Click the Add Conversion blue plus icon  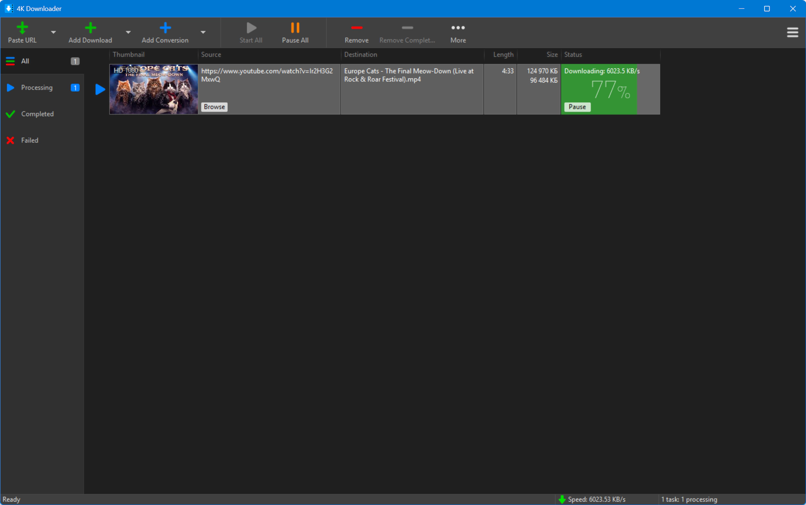[165, 27]
